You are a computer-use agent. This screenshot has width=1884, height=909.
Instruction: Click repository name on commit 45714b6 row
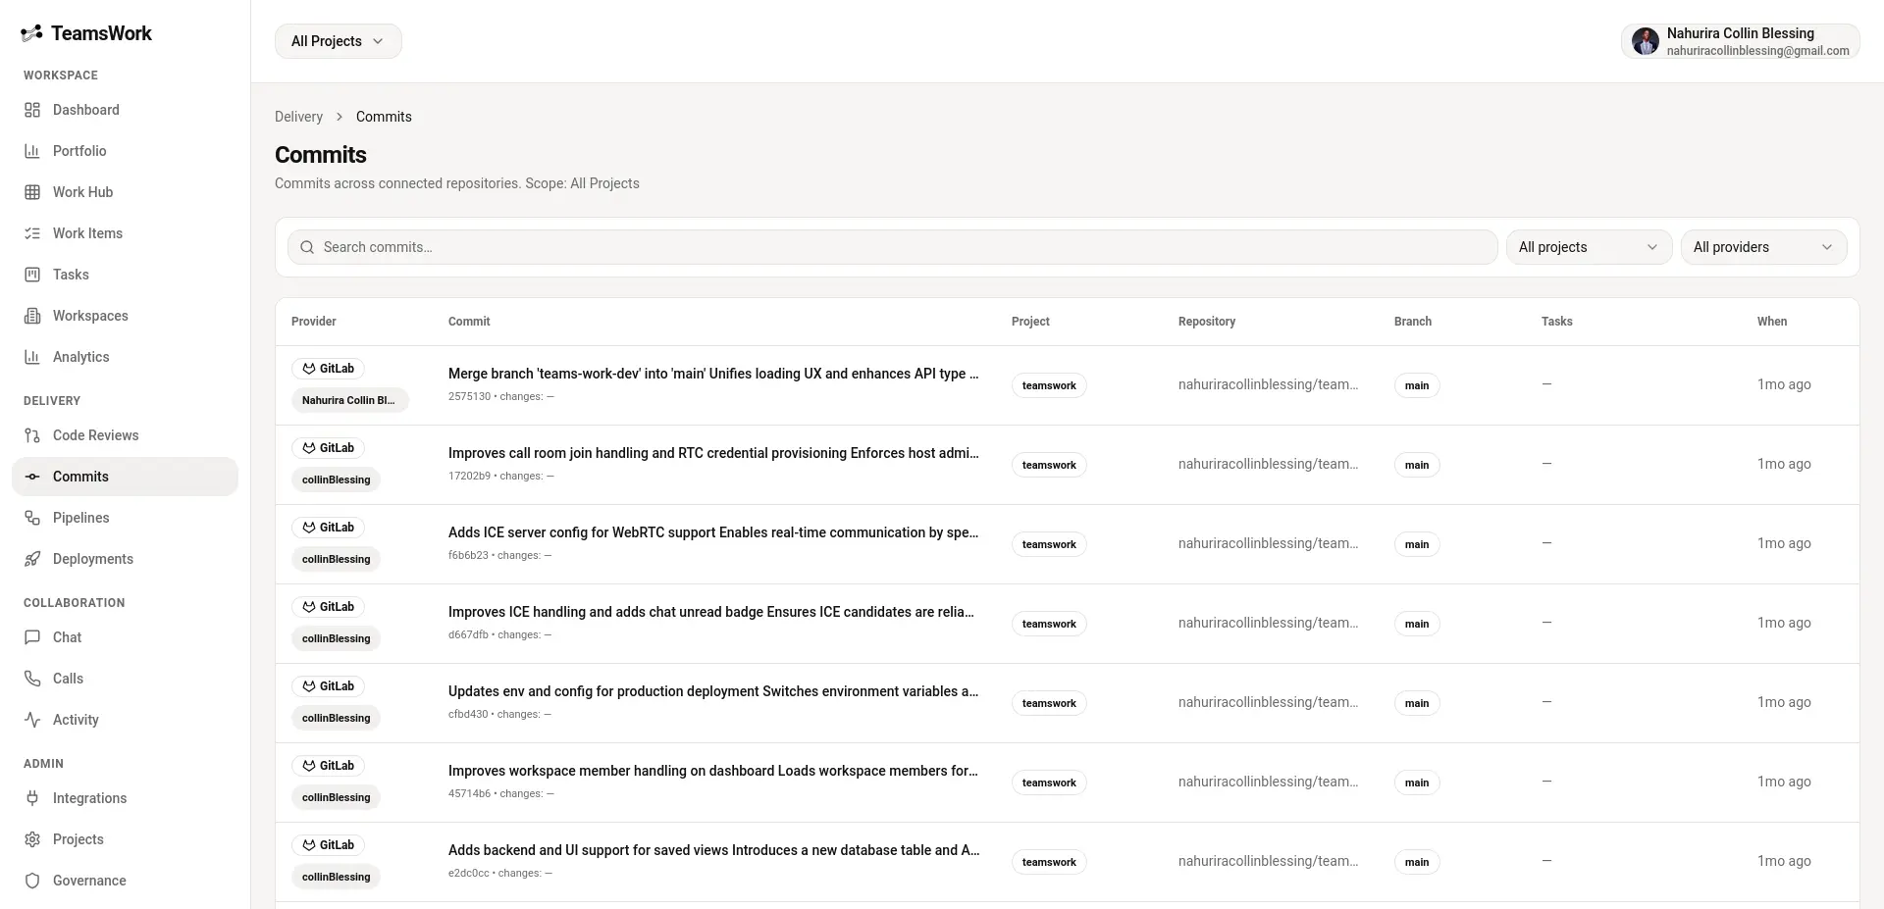click(x=1268, y=782)
